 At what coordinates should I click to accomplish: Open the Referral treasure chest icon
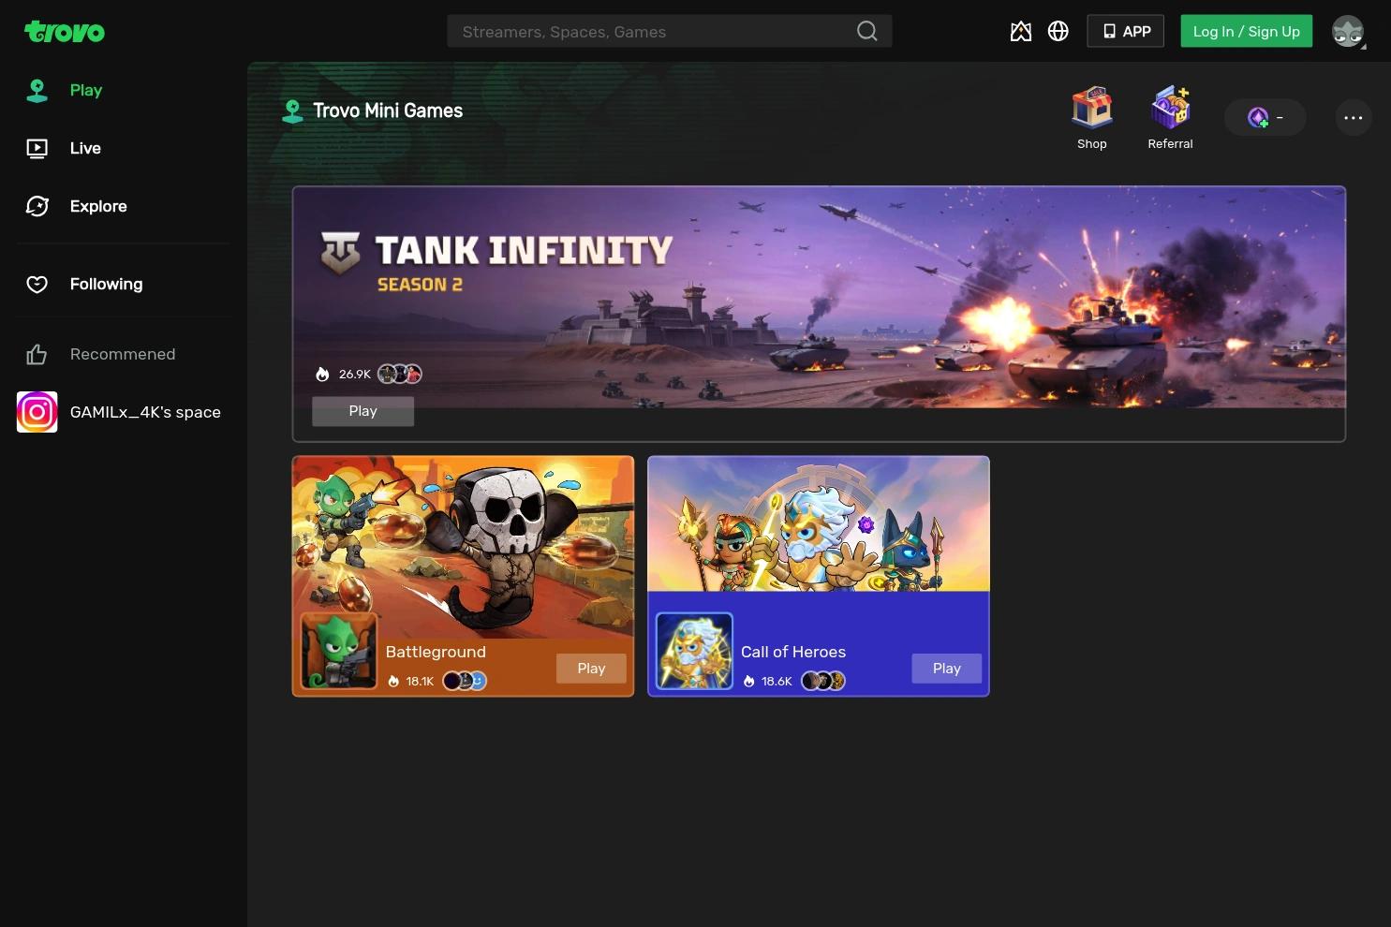tap(1171, 108)
